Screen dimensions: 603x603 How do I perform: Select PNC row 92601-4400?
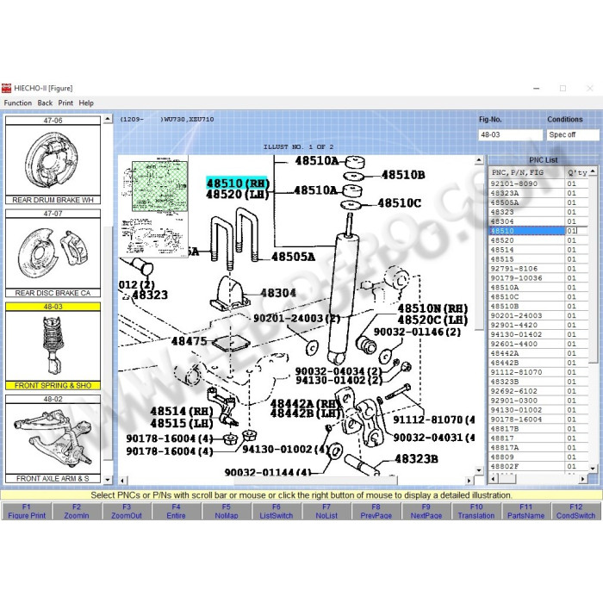point(538,344)
